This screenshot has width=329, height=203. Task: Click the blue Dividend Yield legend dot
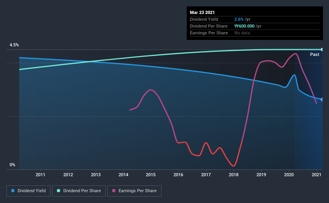click(x=13, y=191)
